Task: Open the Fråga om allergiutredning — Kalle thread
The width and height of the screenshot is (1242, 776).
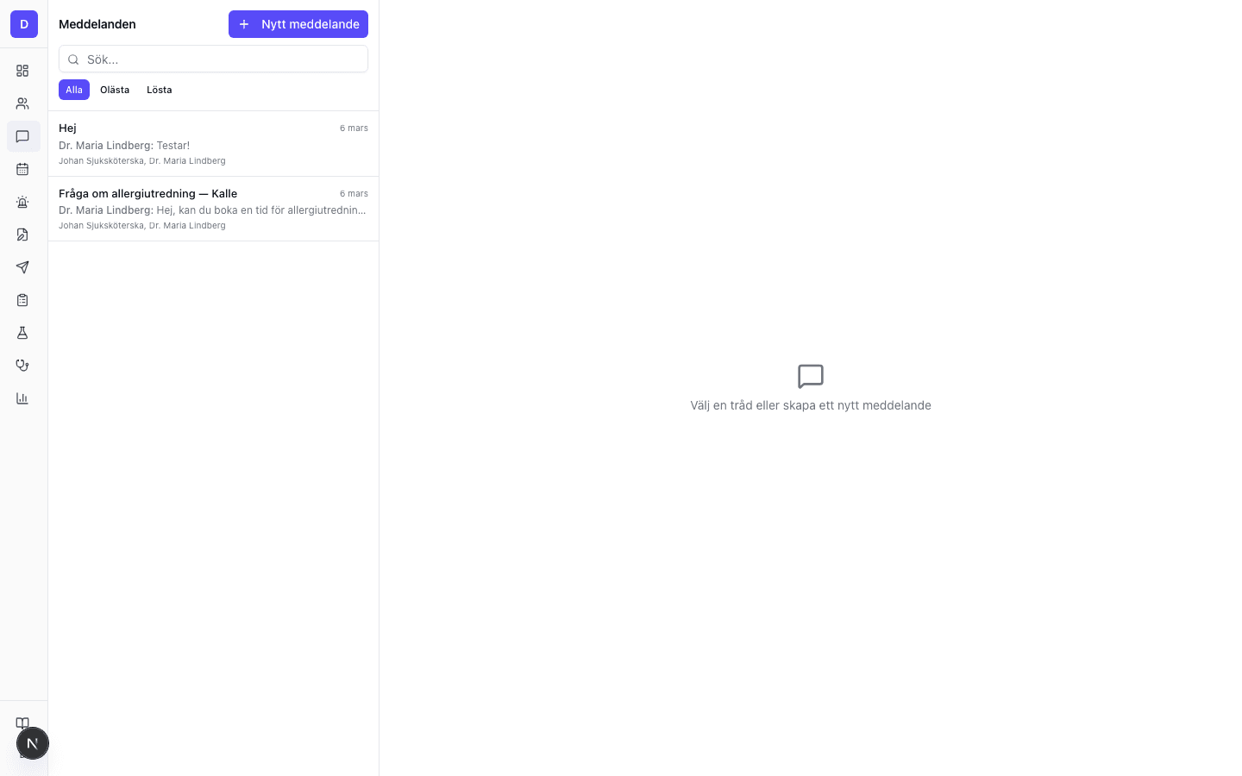Action: (213, 210)
